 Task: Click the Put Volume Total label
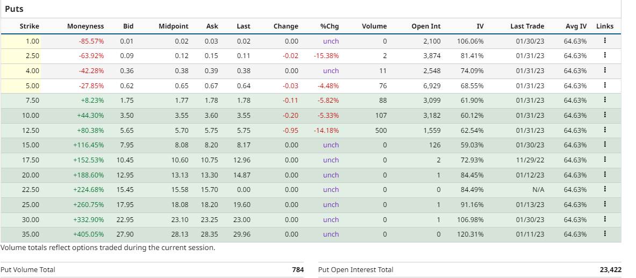click(x=28, y=270)
